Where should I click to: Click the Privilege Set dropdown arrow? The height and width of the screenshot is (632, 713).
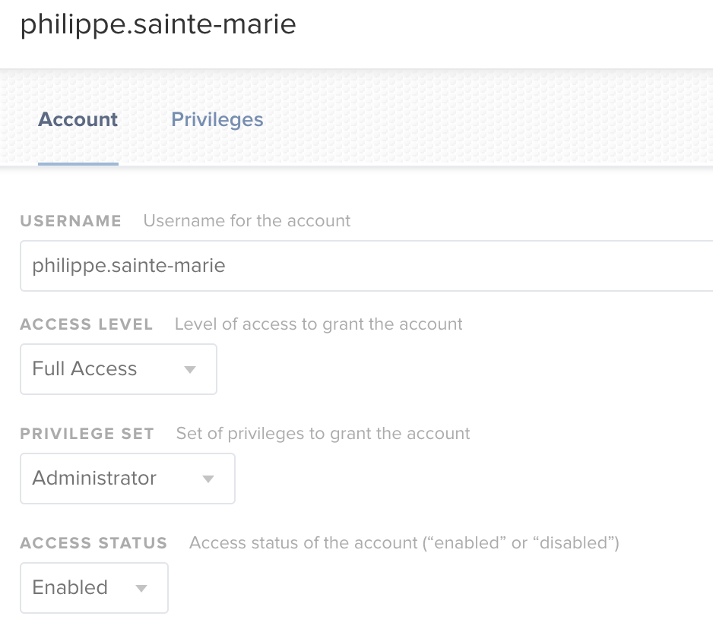pyautogui.click(x=208, y=479)
